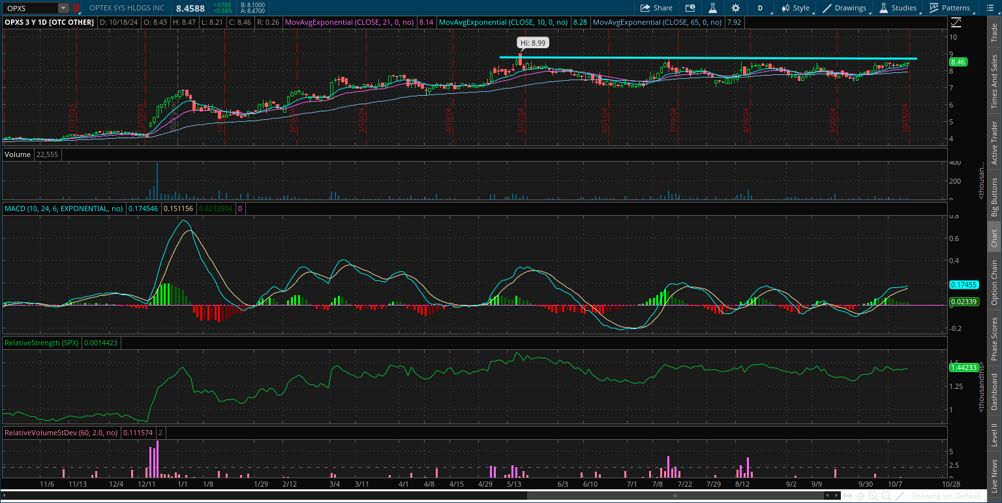The width and height of the screenshot is (1002, 503).
Task: Click the 0.02339 MACD histogram axis tag
Action: coord(963,302)
